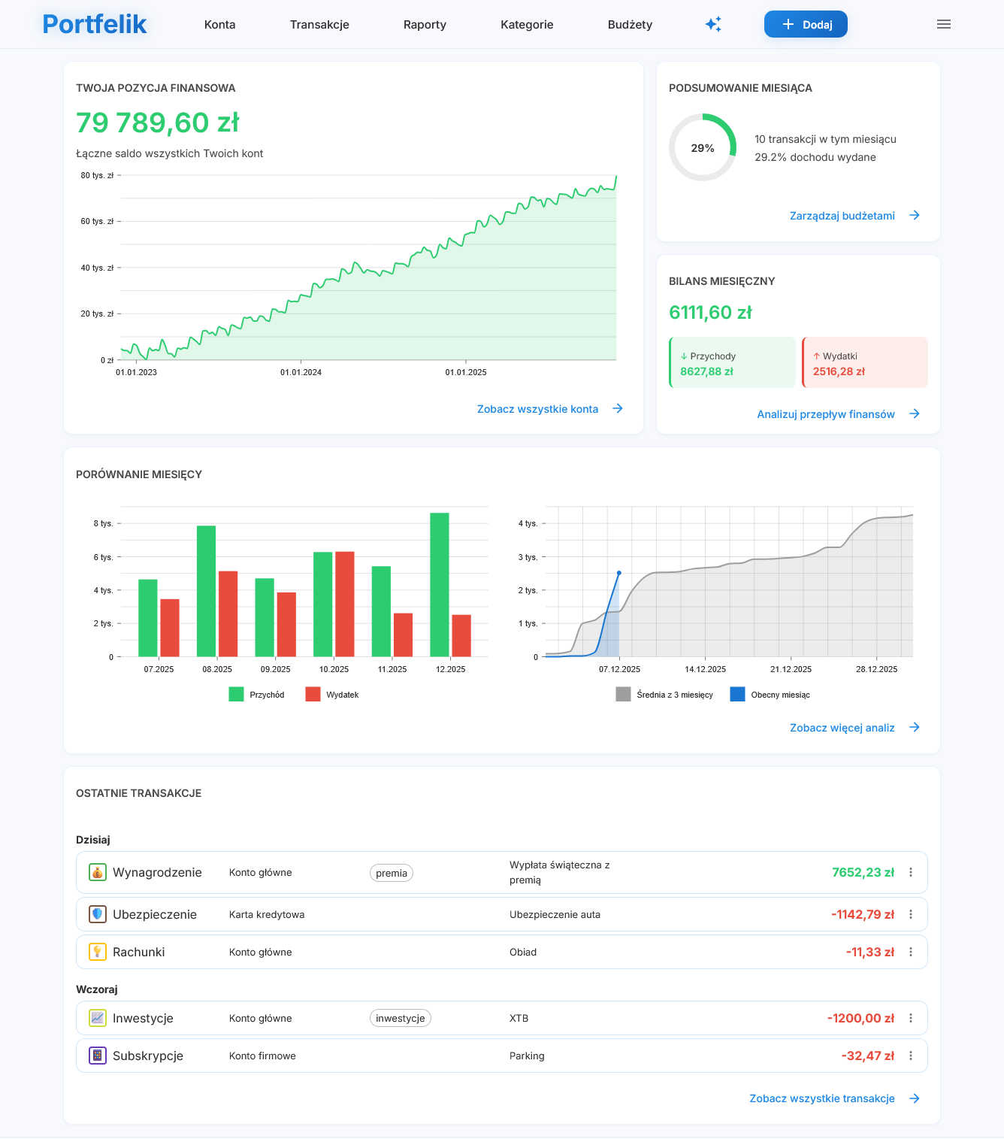Click the Wynagrodzenie money bag category icon

coord(98,873)
